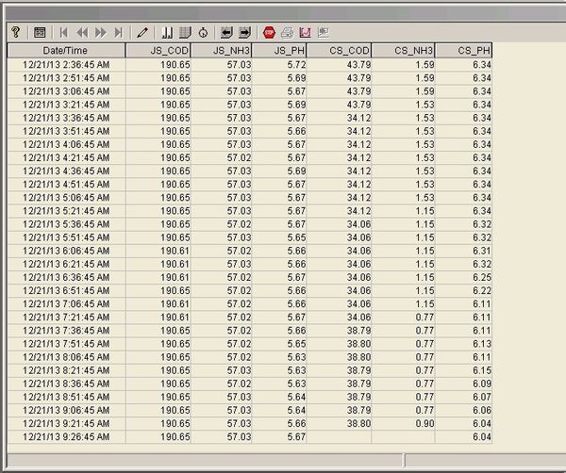Click the statistics toolbar icon after chart
The image size is (566, 473).
324,33
